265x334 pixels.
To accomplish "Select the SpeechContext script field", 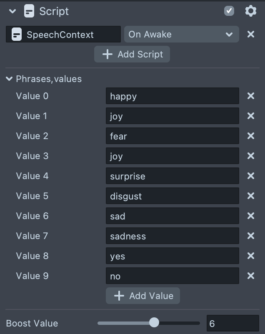I will (x=63, y=35).
